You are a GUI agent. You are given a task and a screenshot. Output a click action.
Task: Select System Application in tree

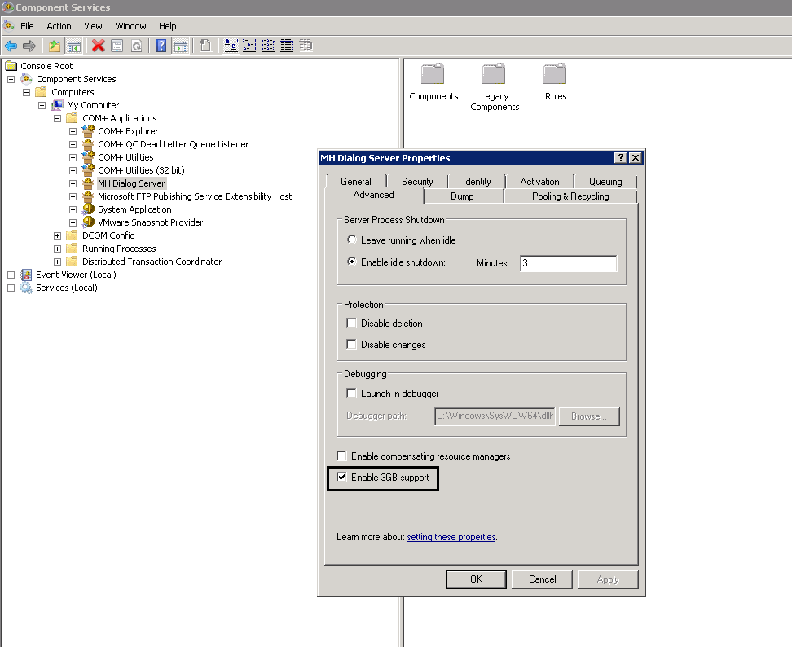click(134, 209)
